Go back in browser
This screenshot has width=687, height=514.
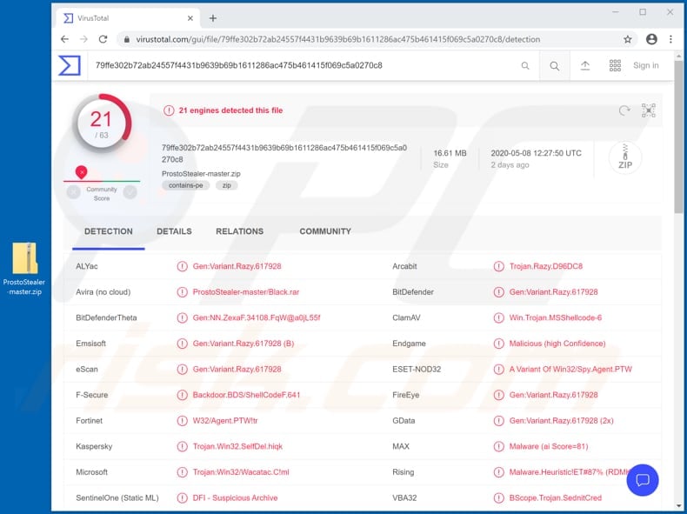point(65,39)
